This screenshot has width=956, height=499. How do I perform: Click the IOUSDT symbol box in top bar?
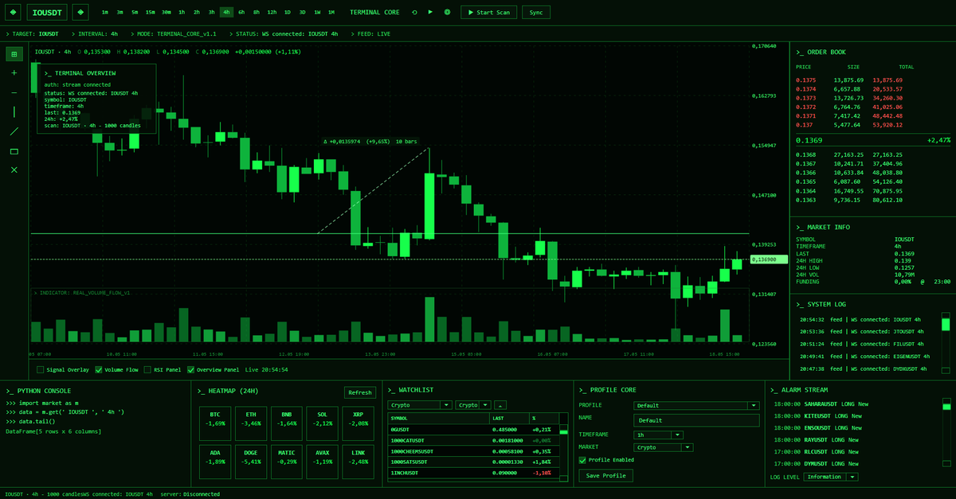[47, 13]
